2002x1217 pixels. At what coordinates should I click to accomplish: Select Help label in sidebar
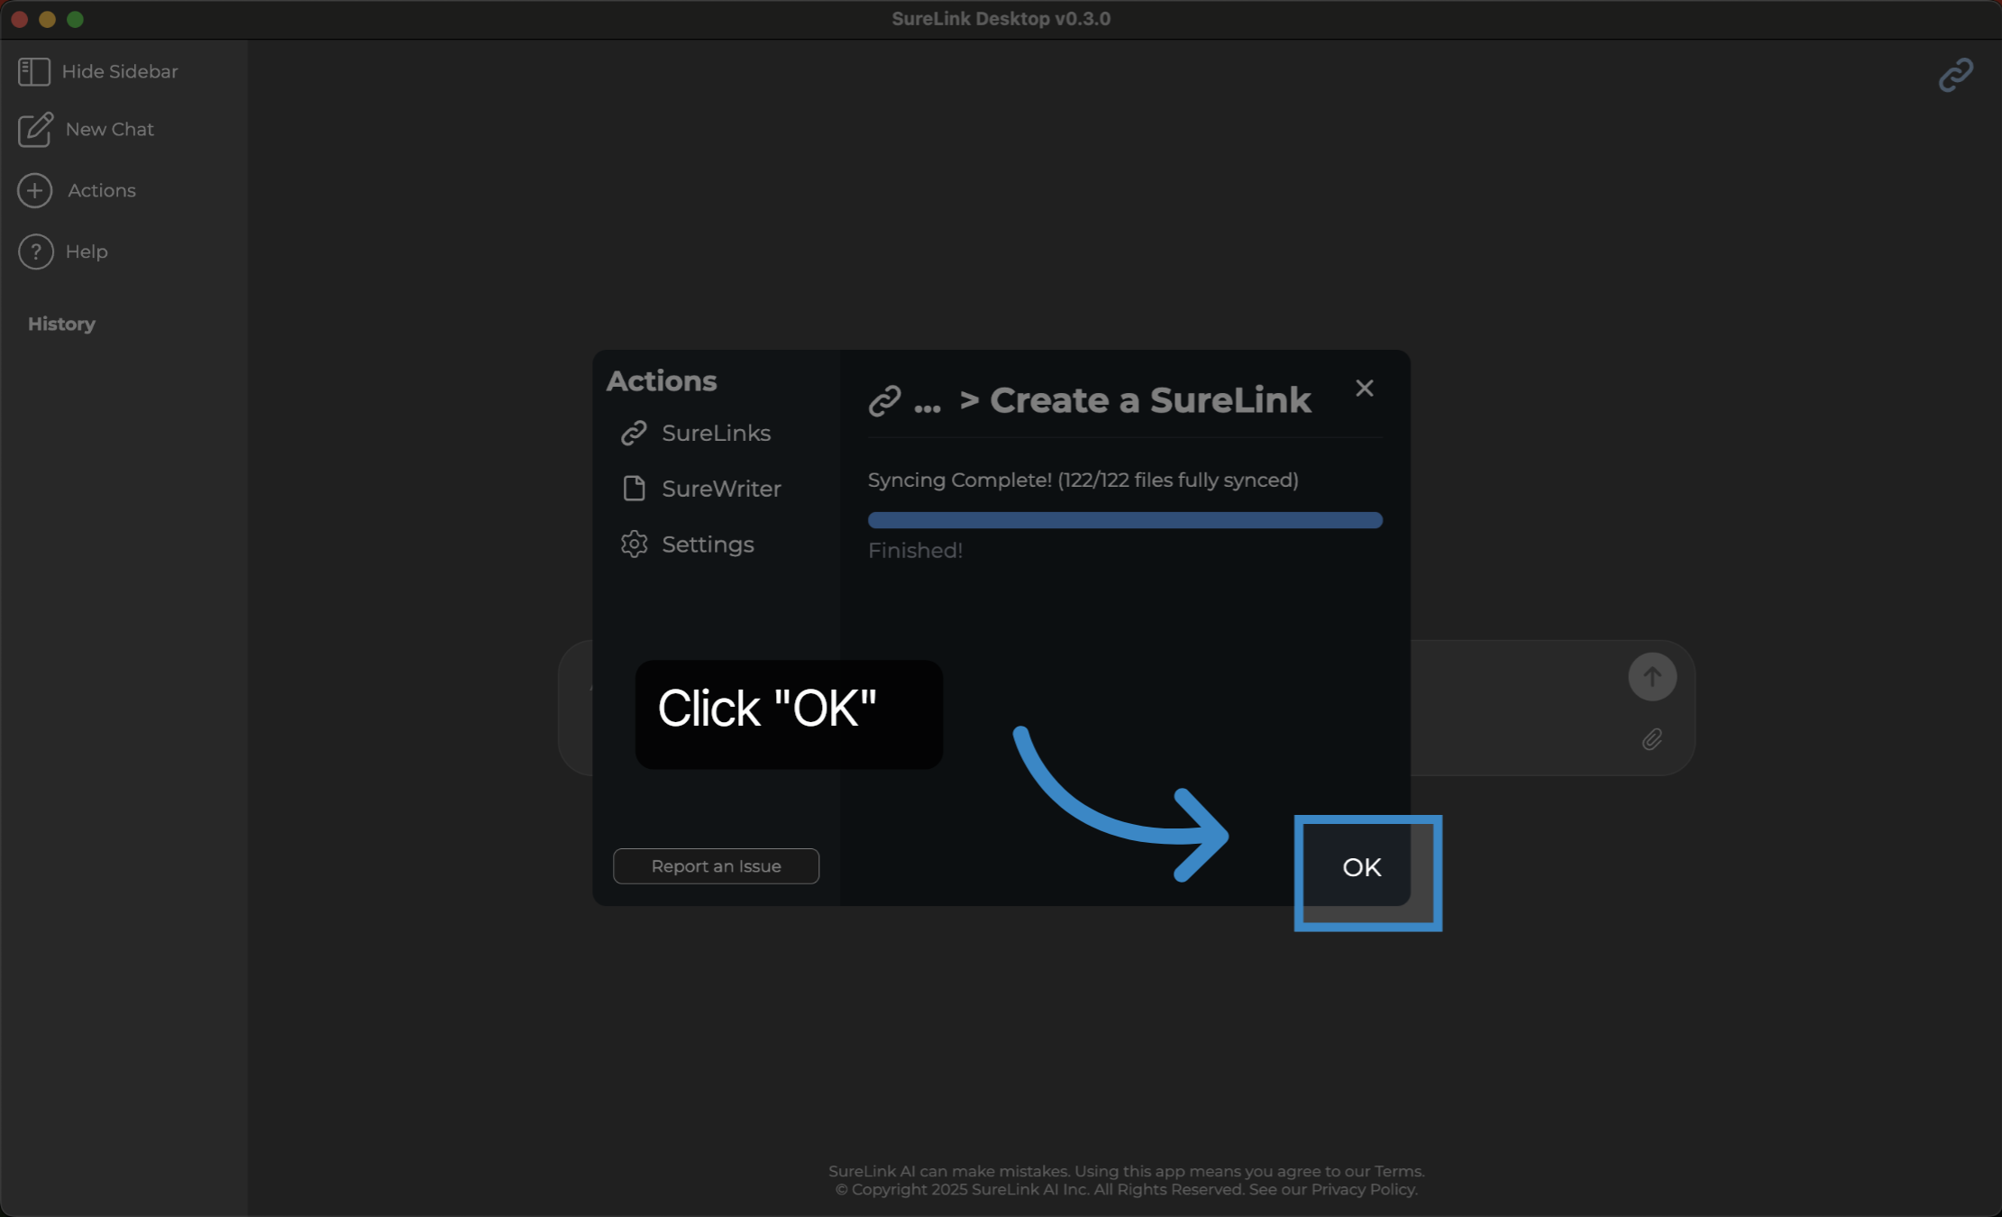pyautogui.click(x=87, y=252)
